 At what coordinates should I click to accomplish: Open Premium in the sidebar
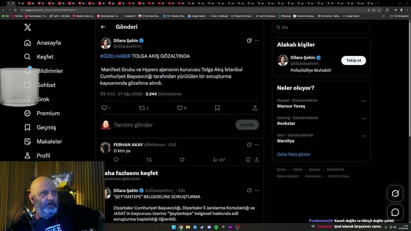(x=42, y=113)
